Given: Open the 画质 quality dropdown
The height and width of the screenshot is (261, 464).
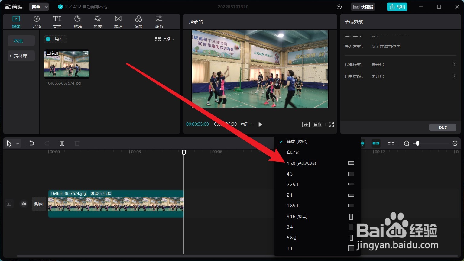Looking at the screenshot, I should 246,124.
